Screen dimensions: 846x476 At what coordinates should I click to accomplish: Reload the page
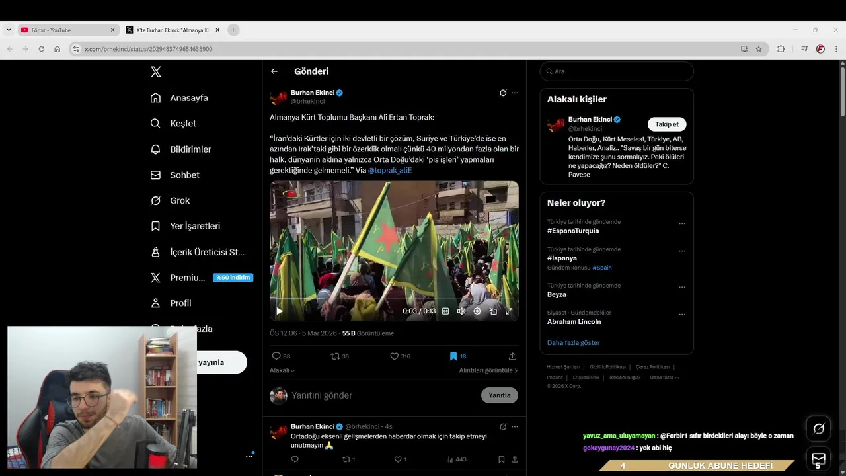(41, 49)
